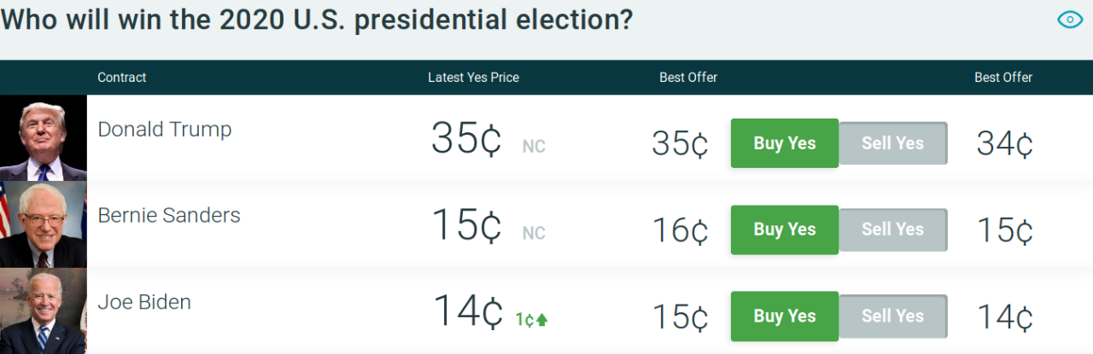The width and height of the screenshot is (1093, 354).
Task: Click the 2020 presidential election market title
Action: pyautogui.click(x=316, y=20)
